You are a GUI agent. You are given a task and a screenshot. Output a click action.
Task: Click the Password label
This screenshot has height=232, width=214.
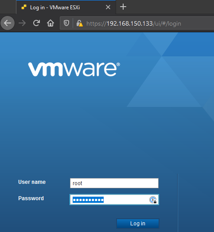[31, 198]
